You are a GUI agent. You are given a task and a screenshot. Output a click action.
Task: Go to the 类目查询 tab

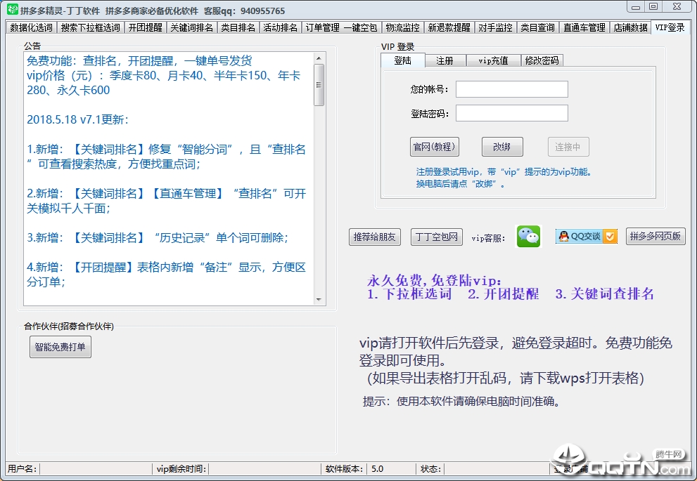[537, 27]
